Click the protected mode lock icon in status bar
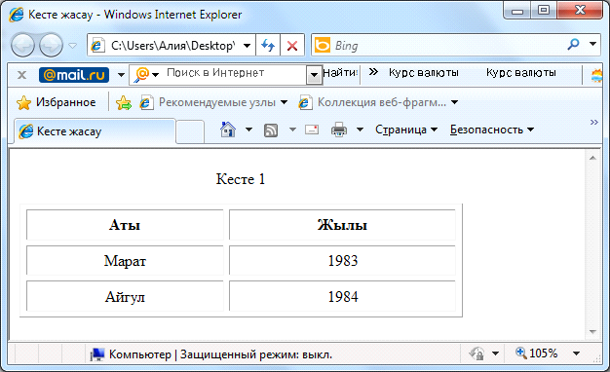The height and width of the screenshot is (372, 610). pos(477,353)
